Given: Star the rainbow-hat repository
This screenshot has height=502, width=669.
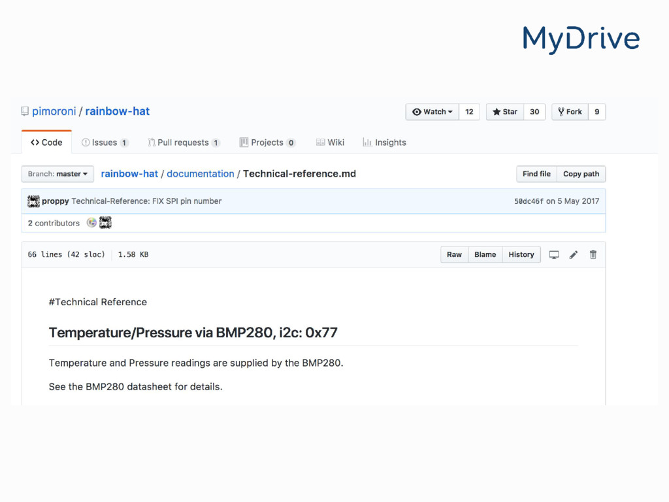Looking at the screenshot, I should coord(505,112).
